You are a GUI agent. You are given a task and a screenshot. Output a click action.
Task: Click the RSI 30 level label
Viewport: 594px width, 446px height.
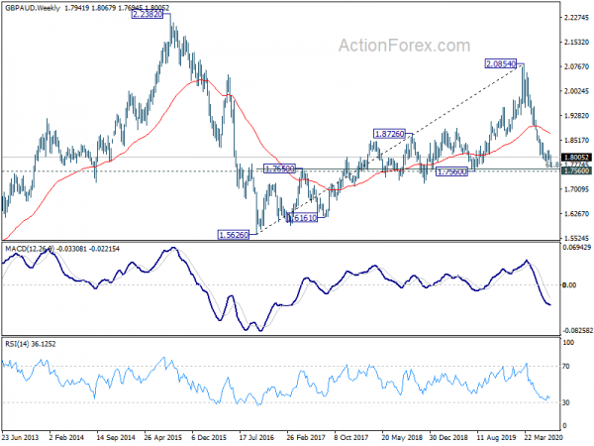(x=565, y=402)
